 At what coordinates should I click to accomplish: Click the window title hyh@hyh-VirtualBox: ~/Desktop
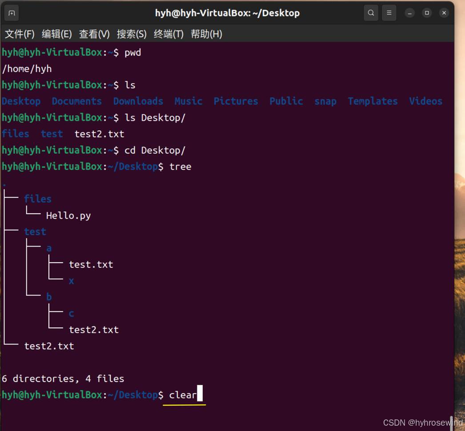228,13
